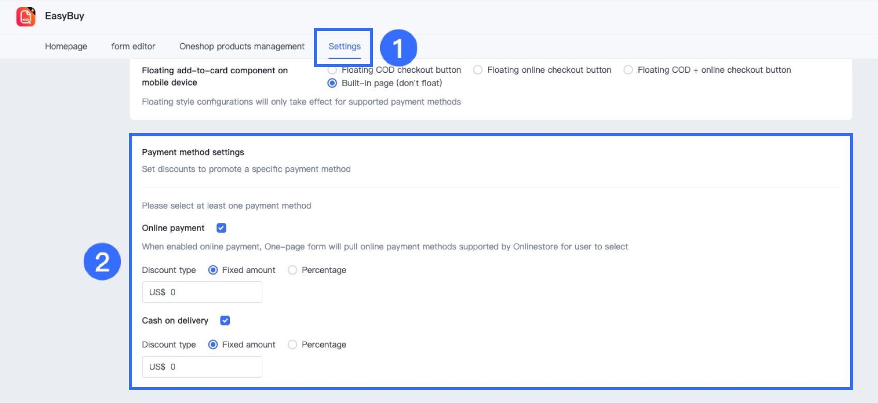Uncheck the Online payment checkbox
This screenshot has height=403, width=878.
click(222, 228)
